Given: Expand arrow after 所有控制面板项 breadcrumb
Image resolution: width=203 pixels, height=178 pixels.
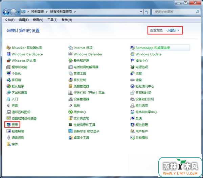Looking at the screenshot, I should click(75, 12).
